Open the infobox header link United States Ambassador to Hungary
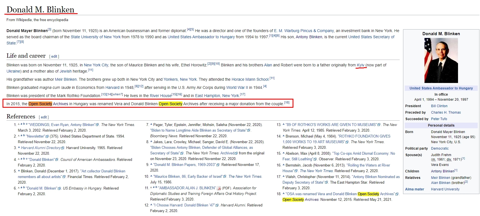480x216 pixels. click(441, 88)
